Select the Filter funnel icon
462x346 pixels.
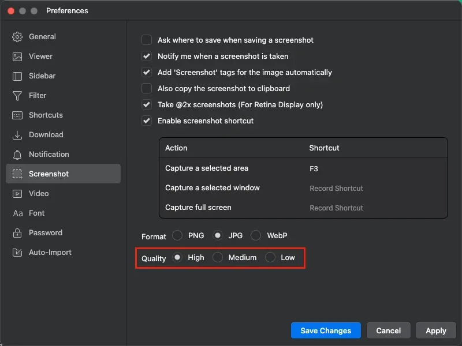tap(17, 96)
